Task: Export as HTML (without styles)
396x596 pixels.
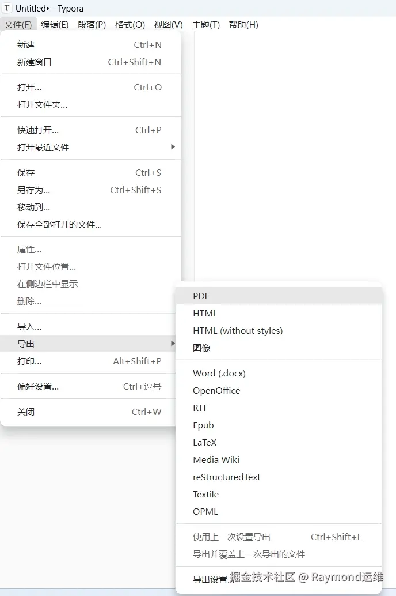Action: pyautogui.click(x=238, y=331)
